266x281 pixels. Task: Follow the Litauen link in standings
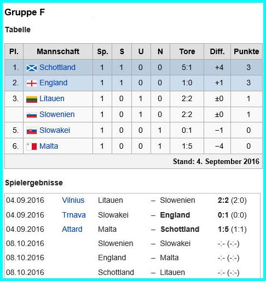click(52, 98)
